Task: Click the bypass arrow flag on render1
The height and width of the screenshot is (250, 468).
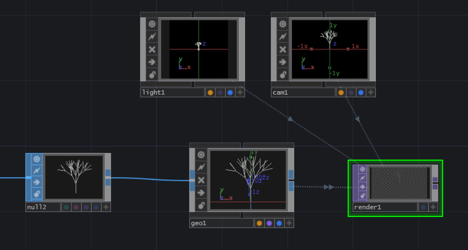Action: (x=362, y=187)
